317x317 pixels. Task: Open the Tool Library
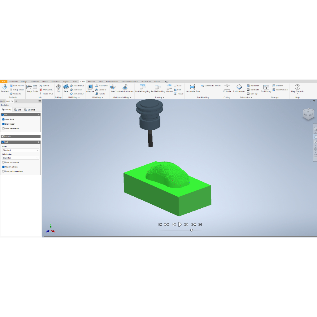pyautogui.click(x=266, y=88)
